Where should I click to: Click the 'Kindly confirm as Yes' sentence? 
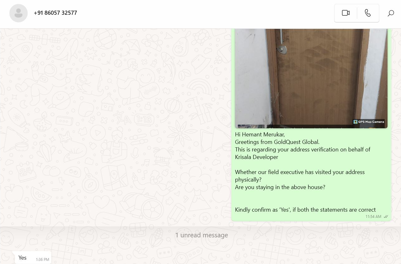pos(305,210)
